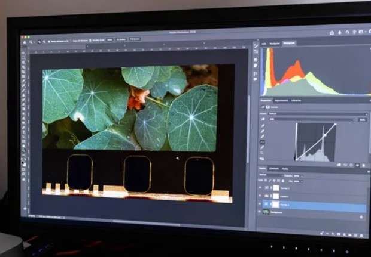371x257 pixels.
Task: Switch to the Navigator tab
Action: coord(275,44)
